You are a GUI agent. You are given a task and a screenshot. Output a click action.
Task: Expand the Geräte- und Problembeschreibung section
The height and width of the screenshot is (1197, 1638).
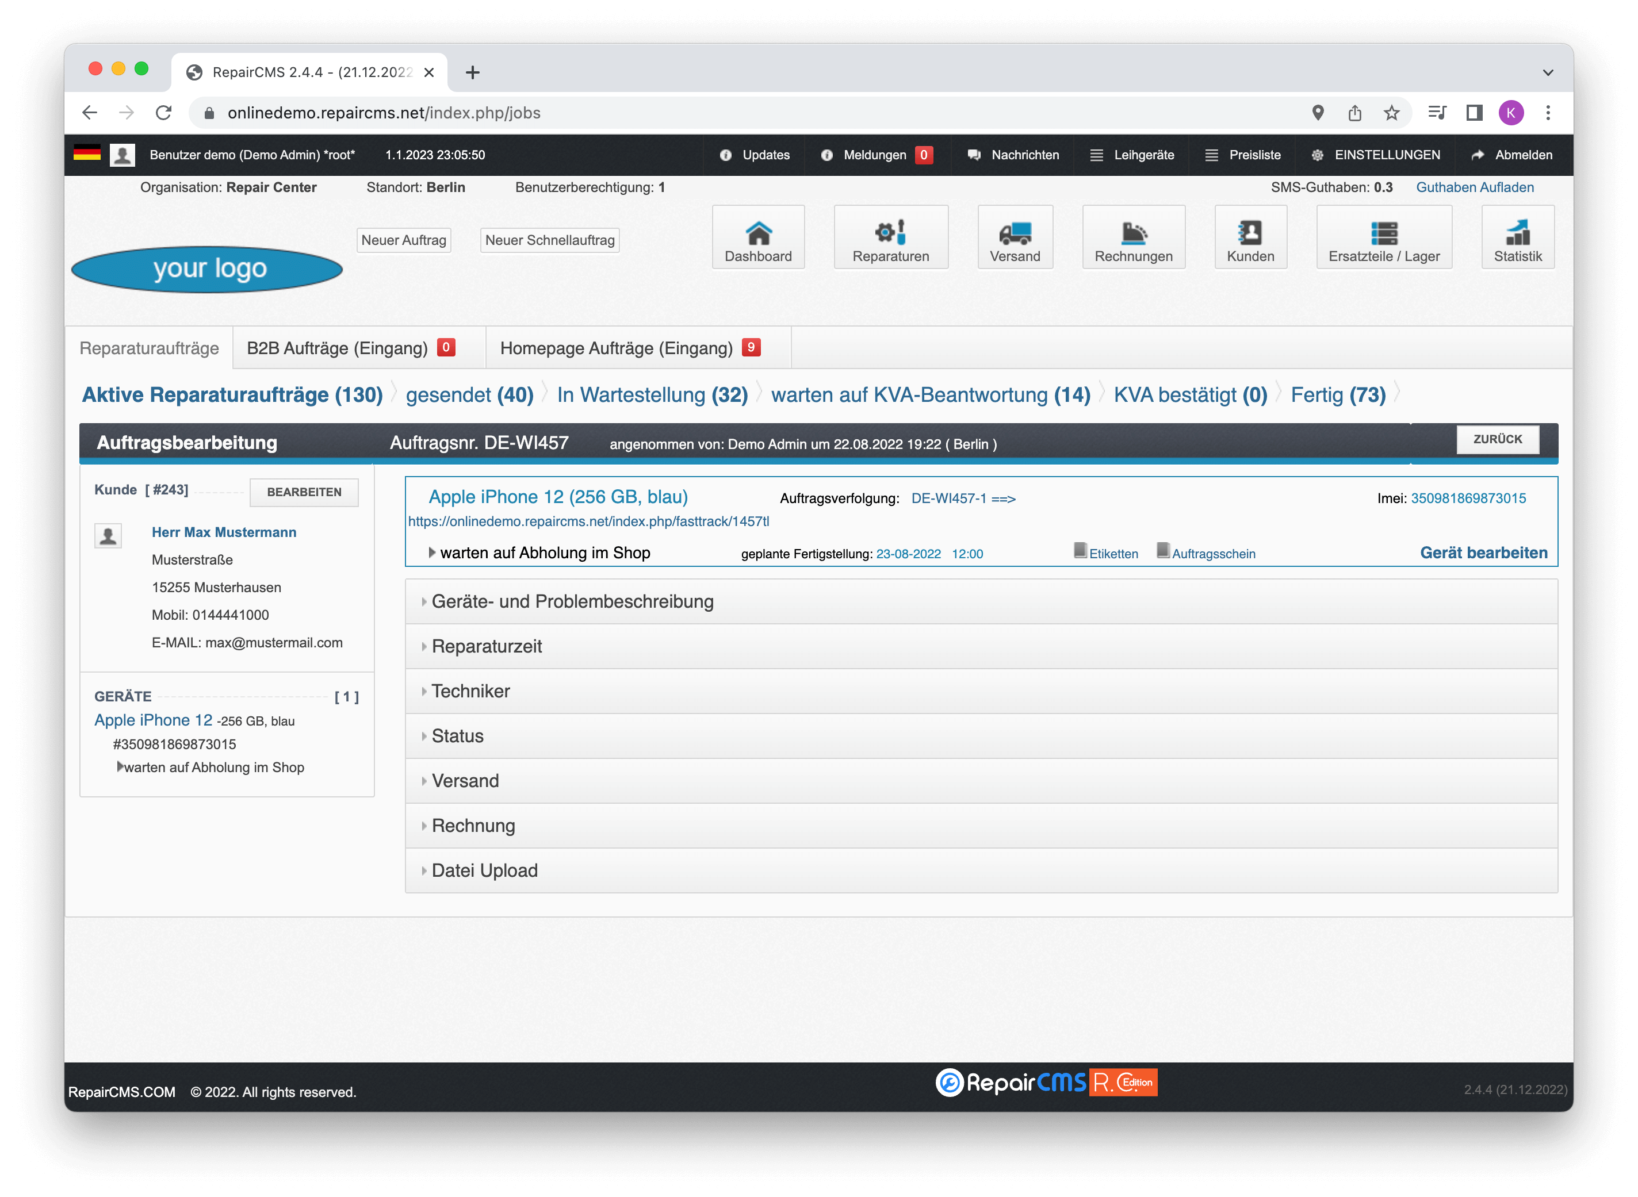[571, 601]
